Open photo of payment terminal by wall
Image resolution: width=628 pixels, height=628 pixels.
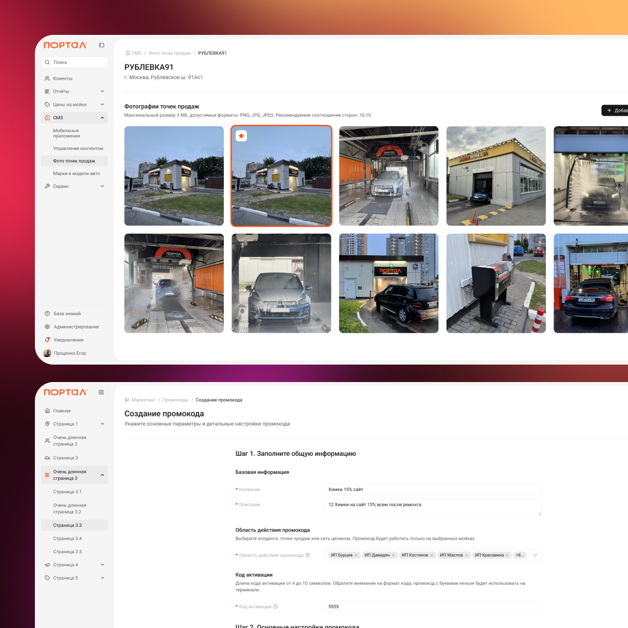(496, 283)
